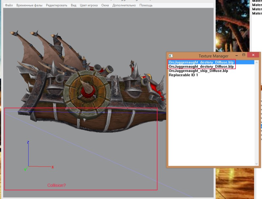Open the Редактировать menu

56,5
